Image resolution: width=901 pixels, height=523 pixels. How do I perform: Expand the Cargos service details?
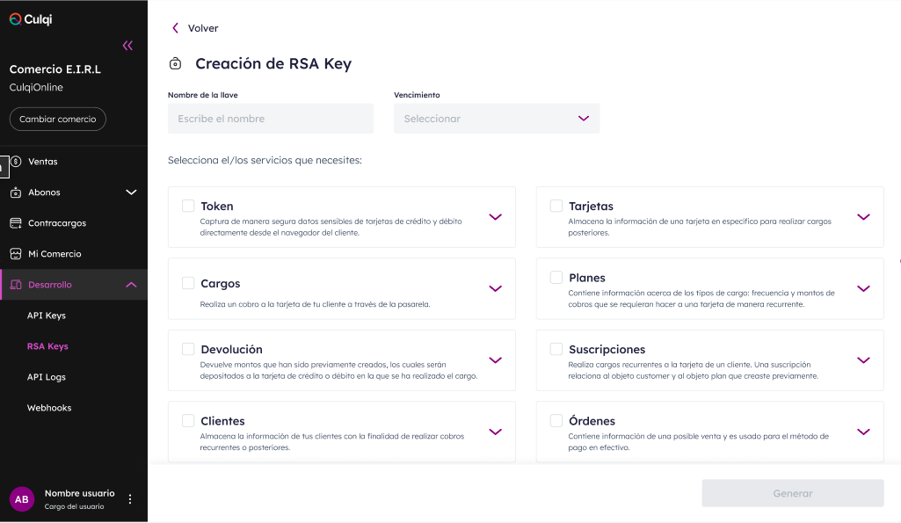[495, 288]
